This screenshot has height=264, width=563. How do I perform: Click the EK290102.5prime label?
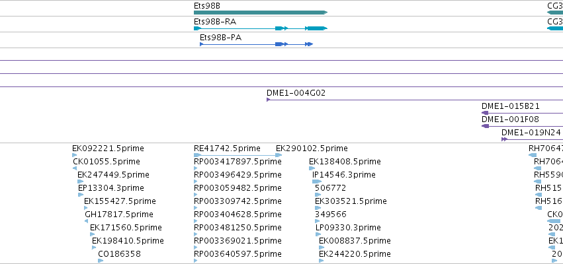pos(312,148)
